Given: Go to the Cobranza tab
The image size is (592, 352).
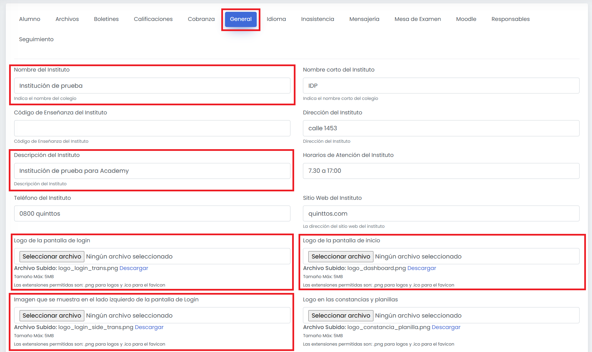Looking at the screenshot, I should tap(201, 19).
